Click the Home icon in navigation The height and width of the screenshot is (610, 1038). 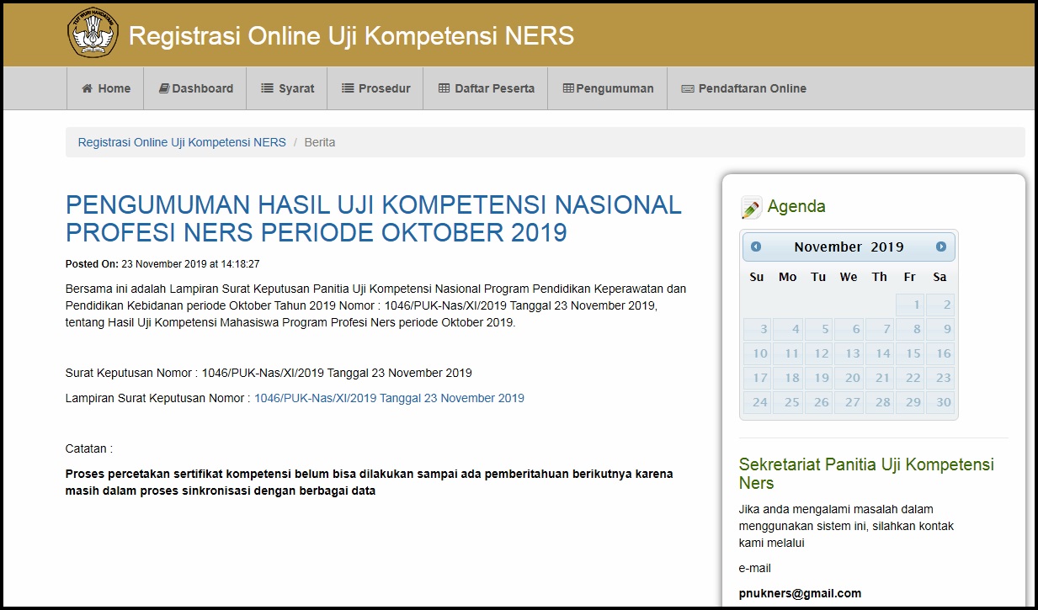pos(87,88)
